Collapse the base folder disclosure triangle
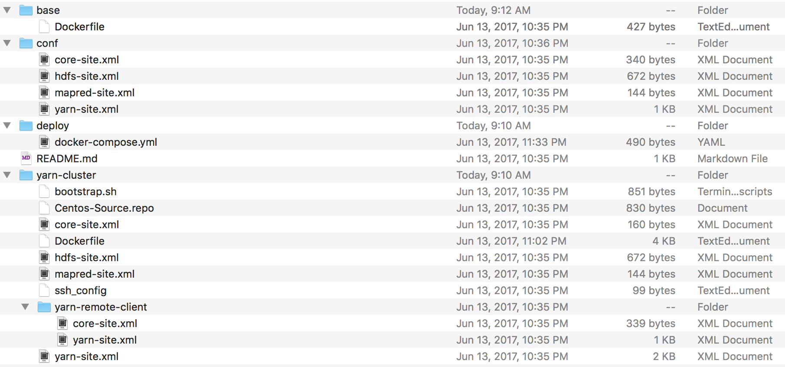Image resolution: width=785 pixels, height=367 pixels. point(7,10)
